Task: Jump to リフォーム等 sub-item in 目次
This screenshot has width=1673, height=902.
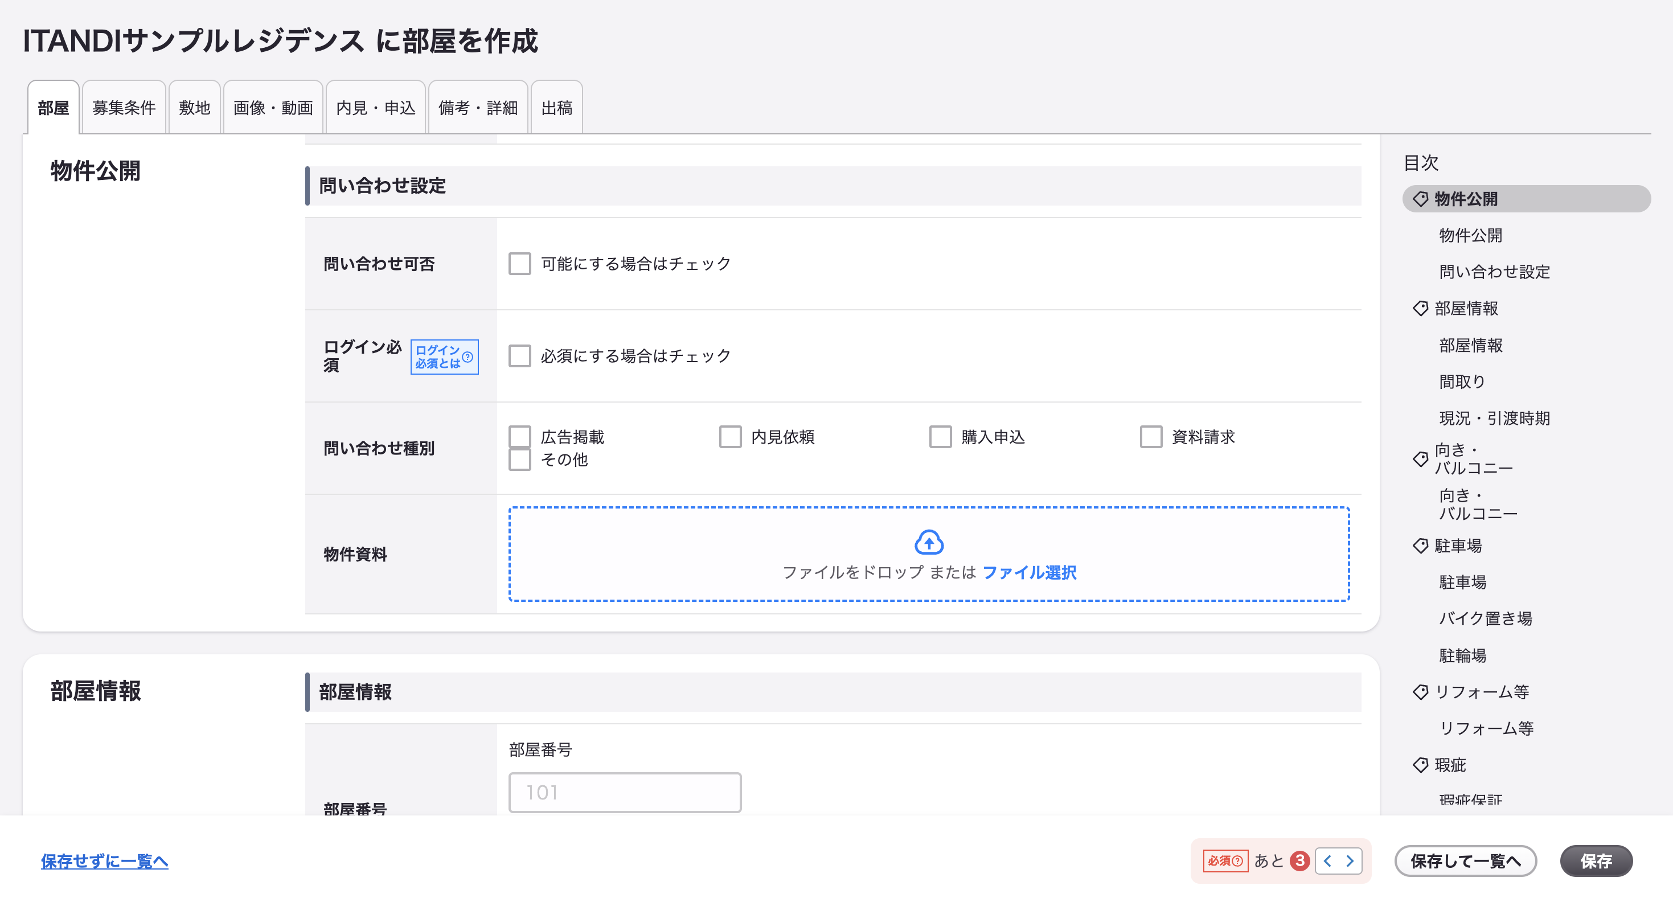Action: click(1487, 729)
